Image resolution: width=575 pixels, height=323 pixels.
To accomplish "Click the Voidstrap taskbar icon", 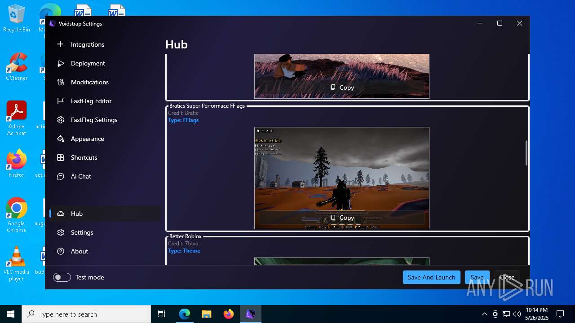I will [x=250, y=314].
